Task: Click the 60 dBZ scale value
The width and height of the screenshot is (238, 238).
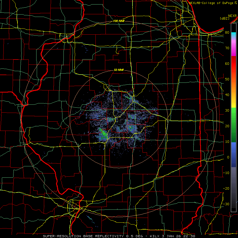Action: tap(227, 63)
